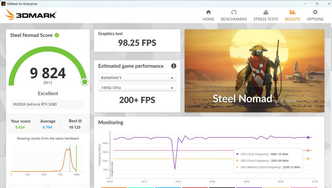
Task: Click the NVIDIA GeForce RTX 5080 label
Action: point(35,104)
